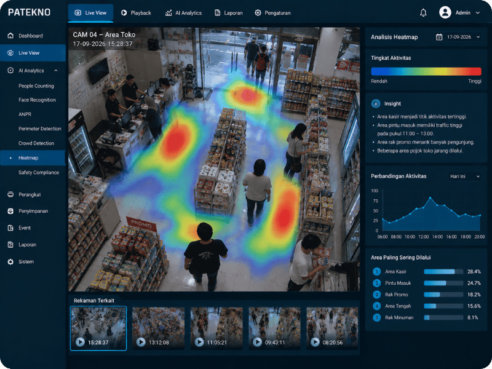Click the Laporan file icon in sidebar
This screenshot has height=369, width=492.
point(10,245)
